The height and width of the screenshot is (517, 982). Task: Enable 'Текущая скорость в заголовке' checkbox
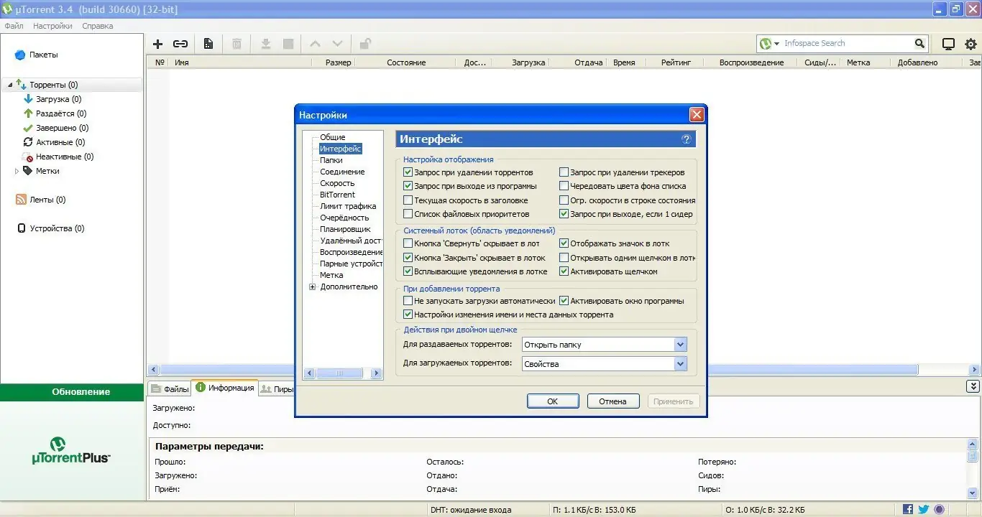point(408,200)
